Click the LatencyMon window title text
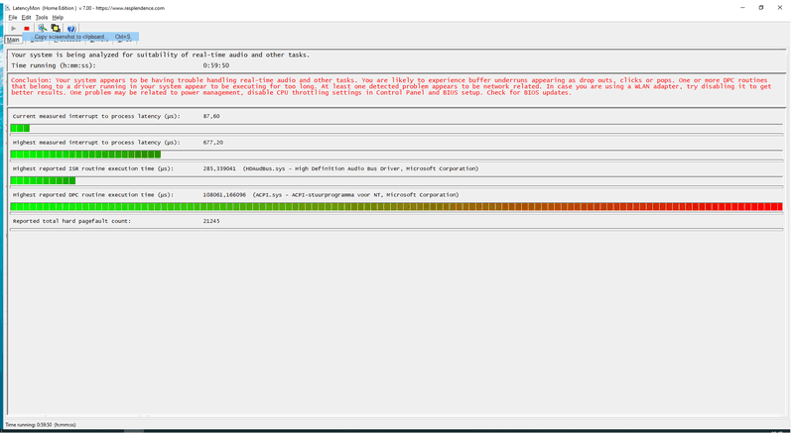Screen dimensions: 794x433 (x=88, y=8)
